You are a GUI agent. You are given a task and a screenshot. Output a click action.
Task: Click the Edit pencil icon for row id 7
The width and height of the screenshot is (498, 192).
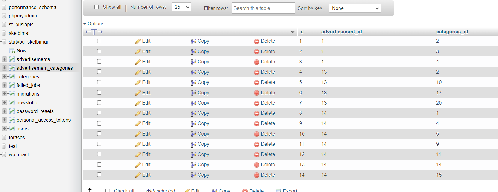138,103
